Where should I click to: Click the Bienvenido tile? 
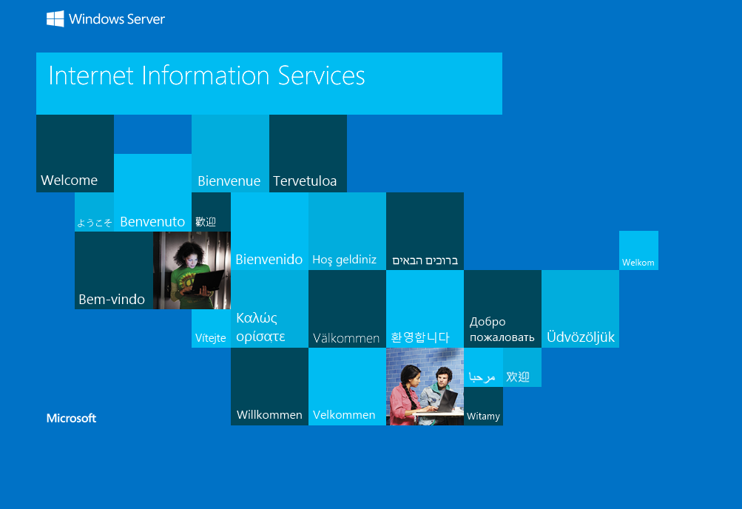[270, 232]
